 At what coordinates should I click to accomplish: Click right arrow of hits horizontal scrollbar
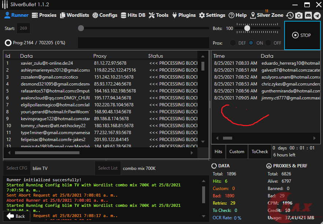click(x=313, y=138)
